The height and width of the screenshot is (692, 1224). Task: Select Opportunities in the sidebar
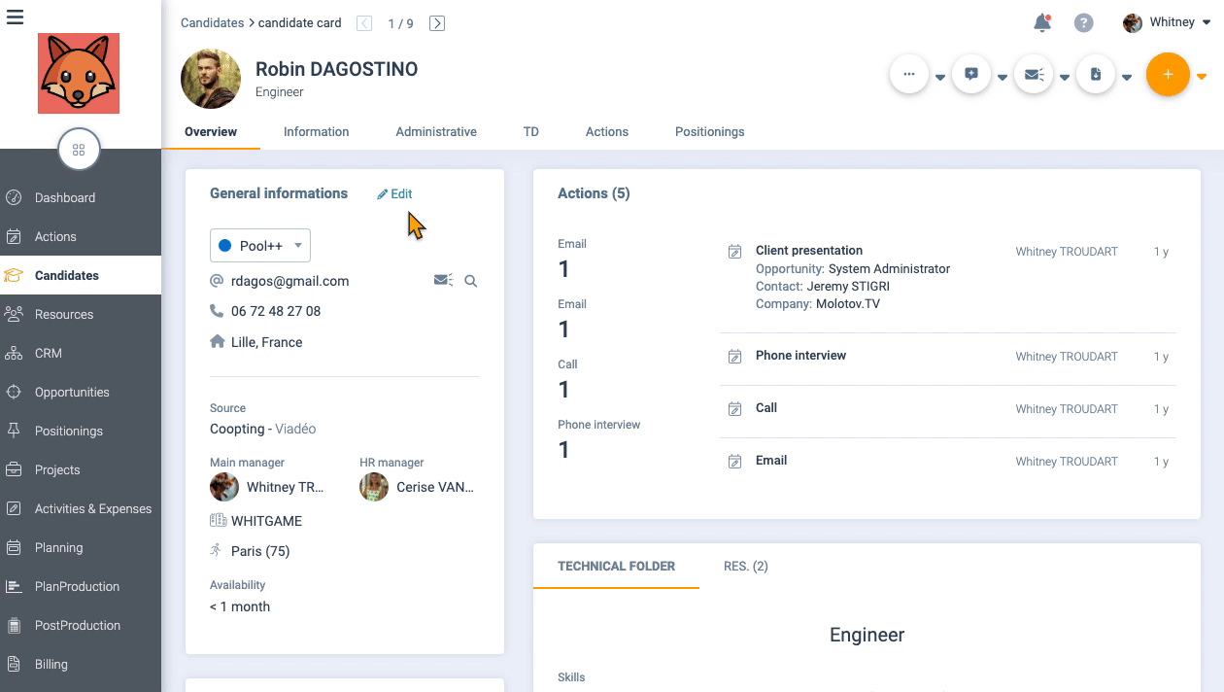(x=72, y=393)
